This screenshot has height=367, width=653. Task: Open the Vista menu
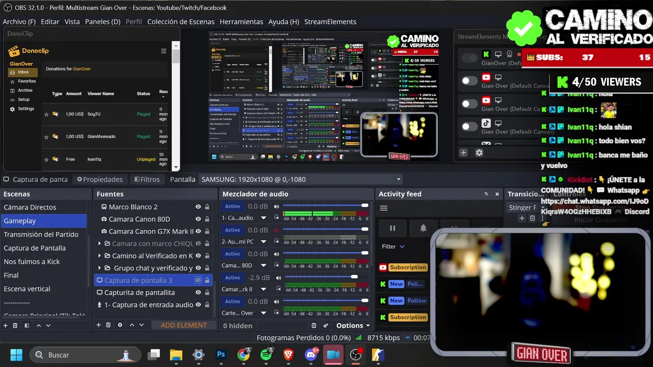point(72,21)
